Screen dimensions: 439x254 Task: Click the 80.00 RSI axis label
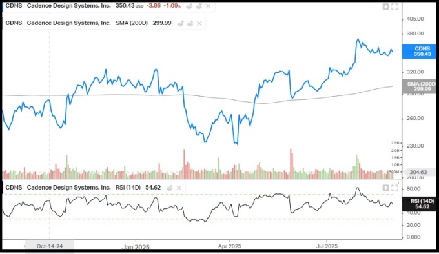(x=413, y=189)
